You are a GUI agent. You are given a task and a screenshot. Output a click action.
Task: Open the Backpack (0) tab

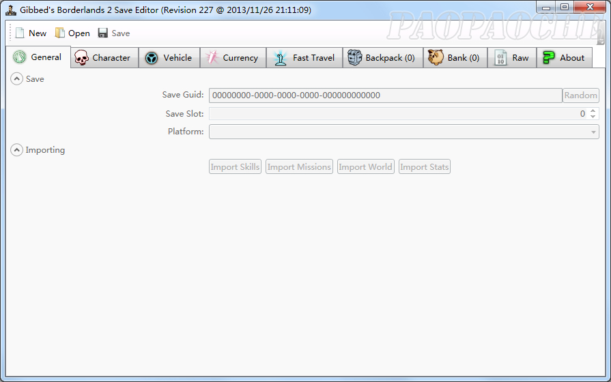[383, 57]
